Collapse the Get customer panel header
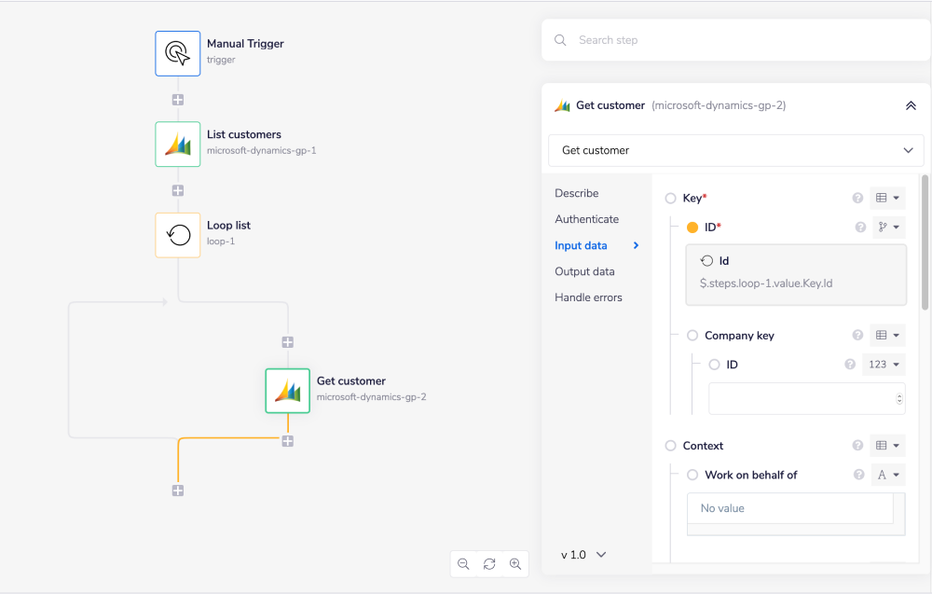932x594 pixels. (911, 105)
